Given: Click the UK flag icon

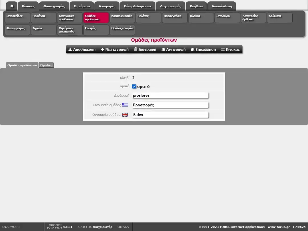Looking at the screenshot, I should click(125, 115).
